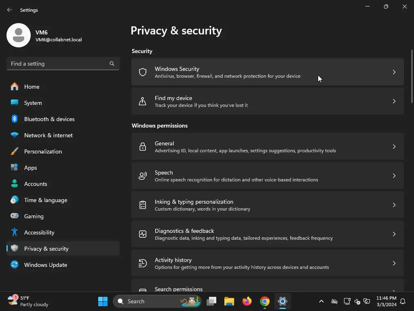This screenshot has width=414, height=311.
Task: Click the Settings gear in taskbar
Action: [282, 301]
